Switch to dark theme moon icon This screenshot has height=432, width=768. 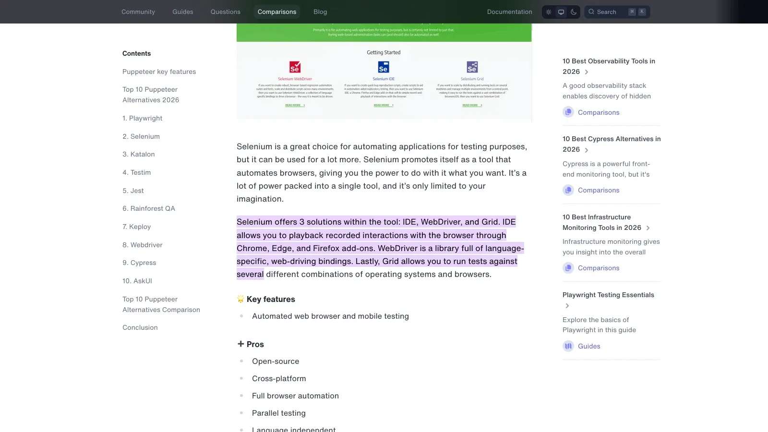[x=574, y=12]
